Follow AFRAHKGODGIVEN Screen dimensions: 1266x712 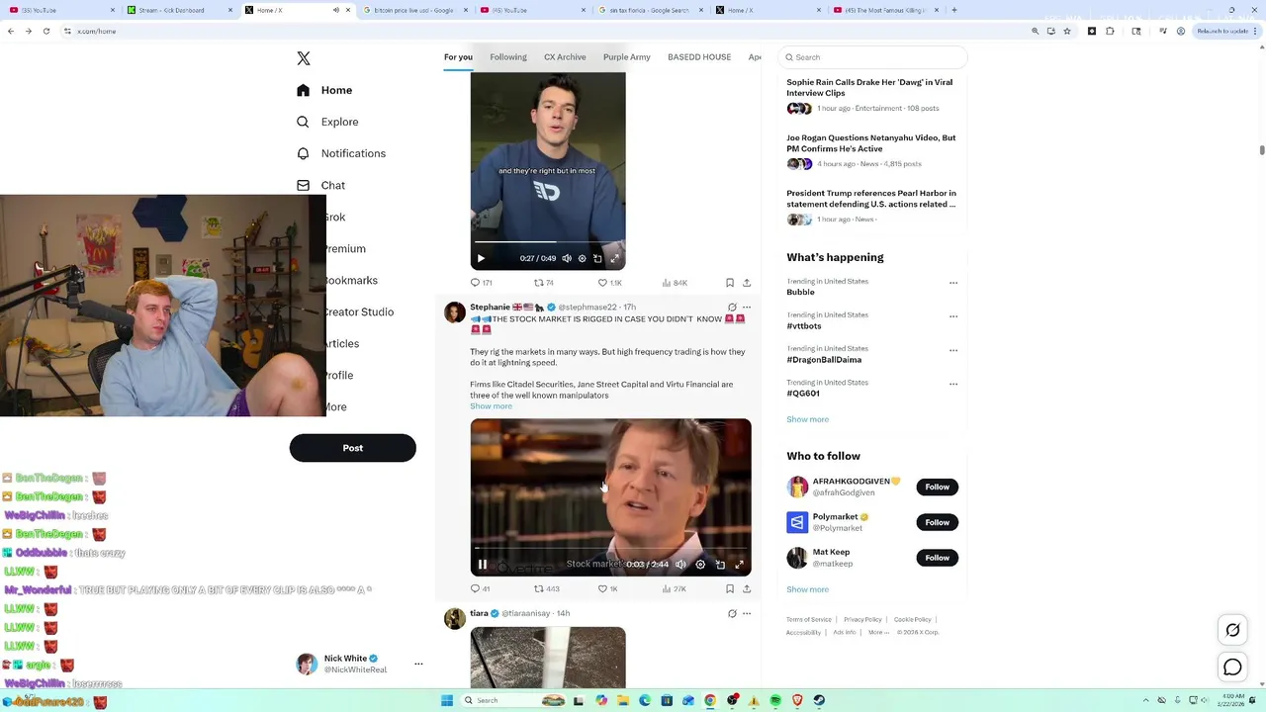click(937, 487)
